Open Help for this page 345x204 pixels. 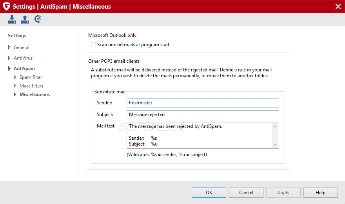pyautogui.click(x=320, y=193)
